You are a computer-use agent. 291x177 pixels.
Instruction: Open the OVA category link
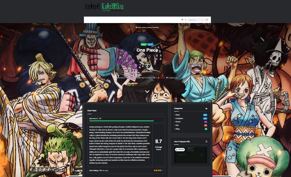coord(177,125)
